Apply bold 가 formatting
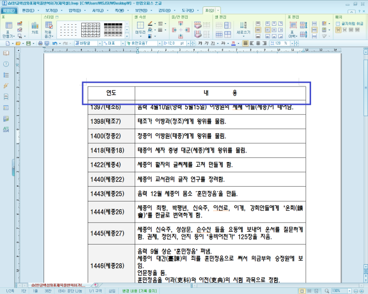 pyautogui.click(x=200, y=44)
